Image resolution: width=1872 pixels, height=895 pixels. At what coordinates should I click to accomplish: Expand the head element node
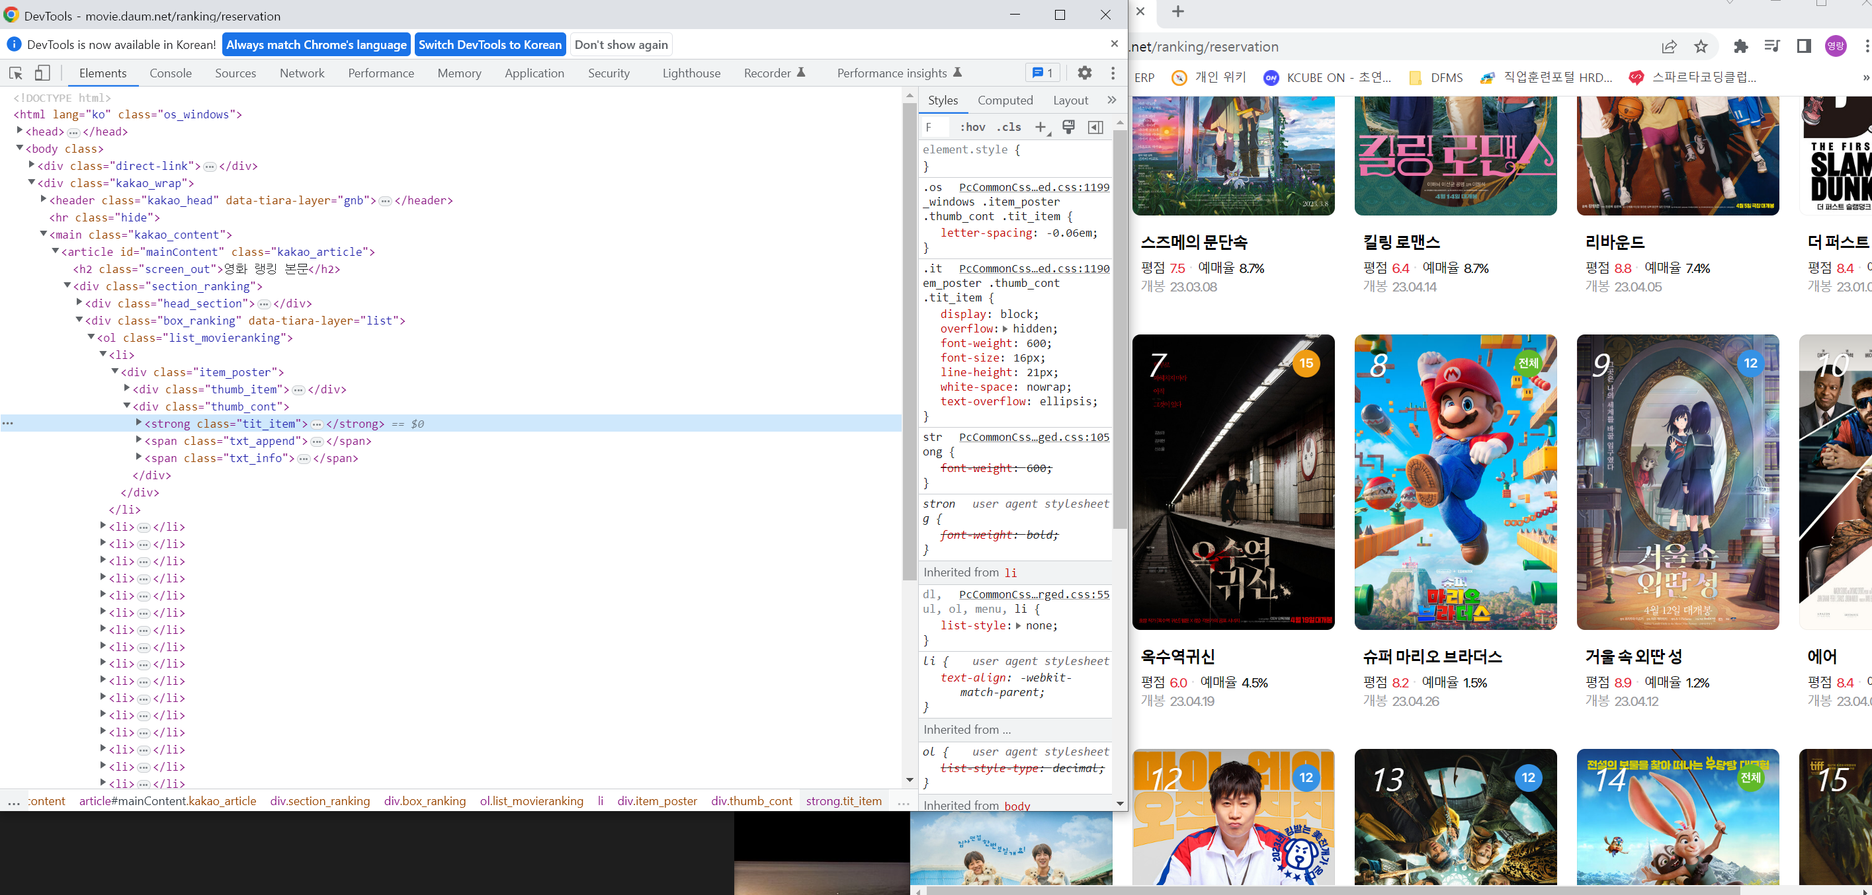tap(20, 131)
